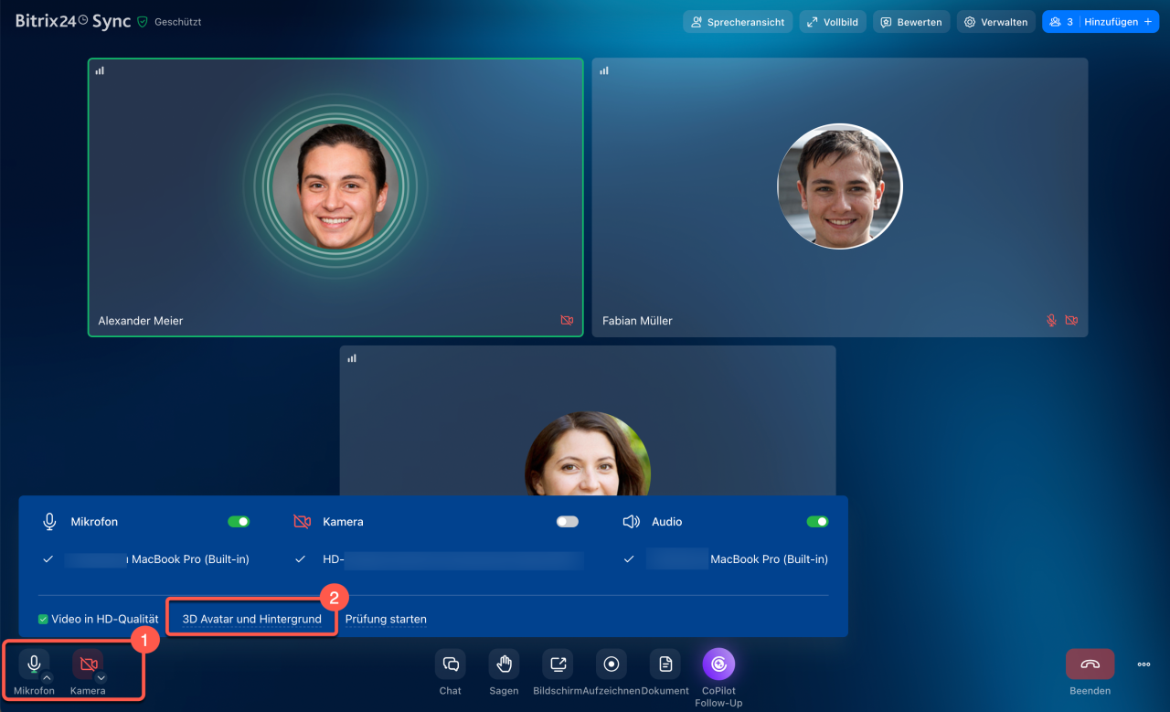
Task: Click the crossed-out camera icon in the settings panel
Action: [x=302, y=522]
